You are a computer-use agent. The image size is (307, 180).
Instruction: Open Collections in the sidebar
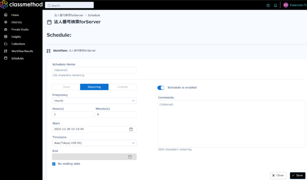(x=18, y=44)
